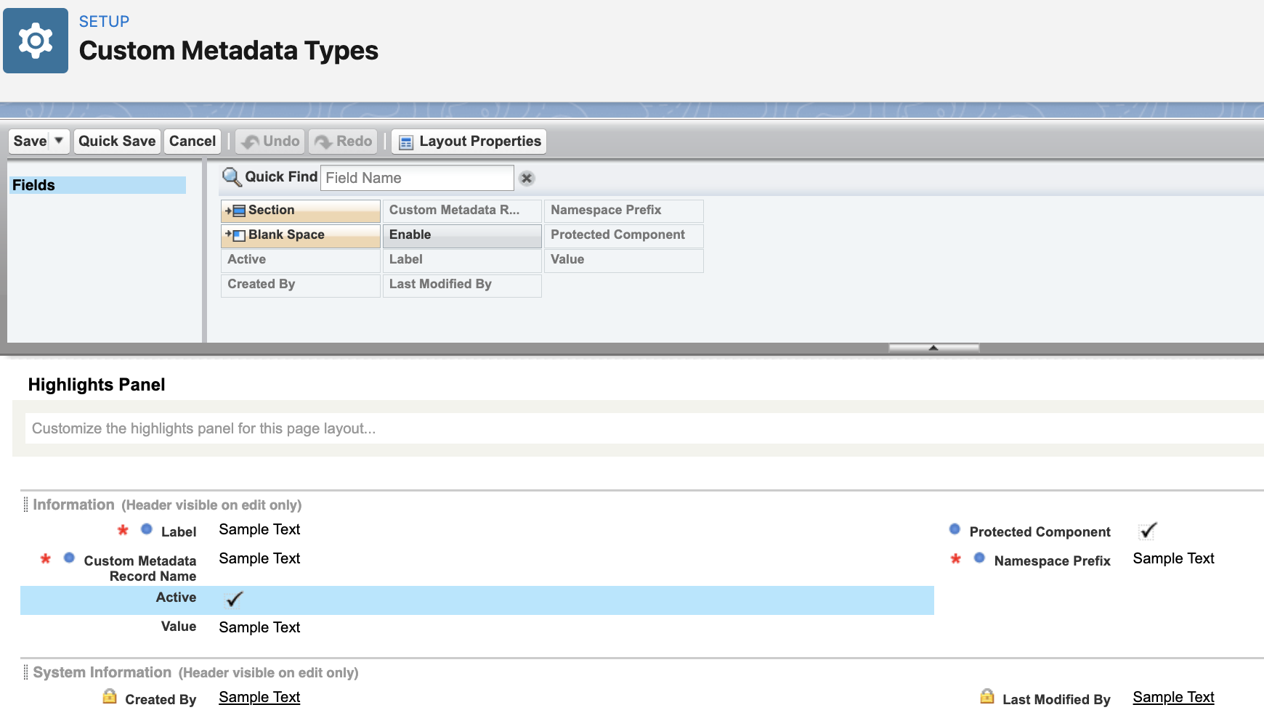The width and height of the screenshot is (1264, 726).
Task: Toggle the Protected Component checkmark
Action: pyautogui.click(x=1146, y=530)
